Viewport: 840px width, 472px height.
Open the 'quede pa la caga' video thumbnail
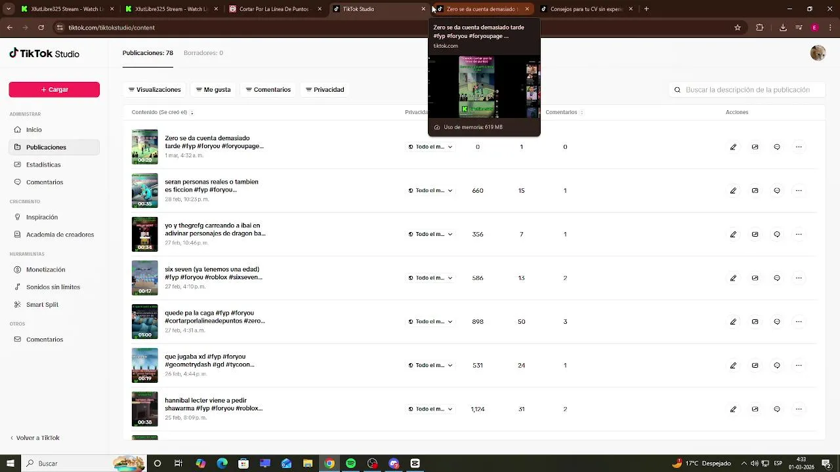point(144,322)
